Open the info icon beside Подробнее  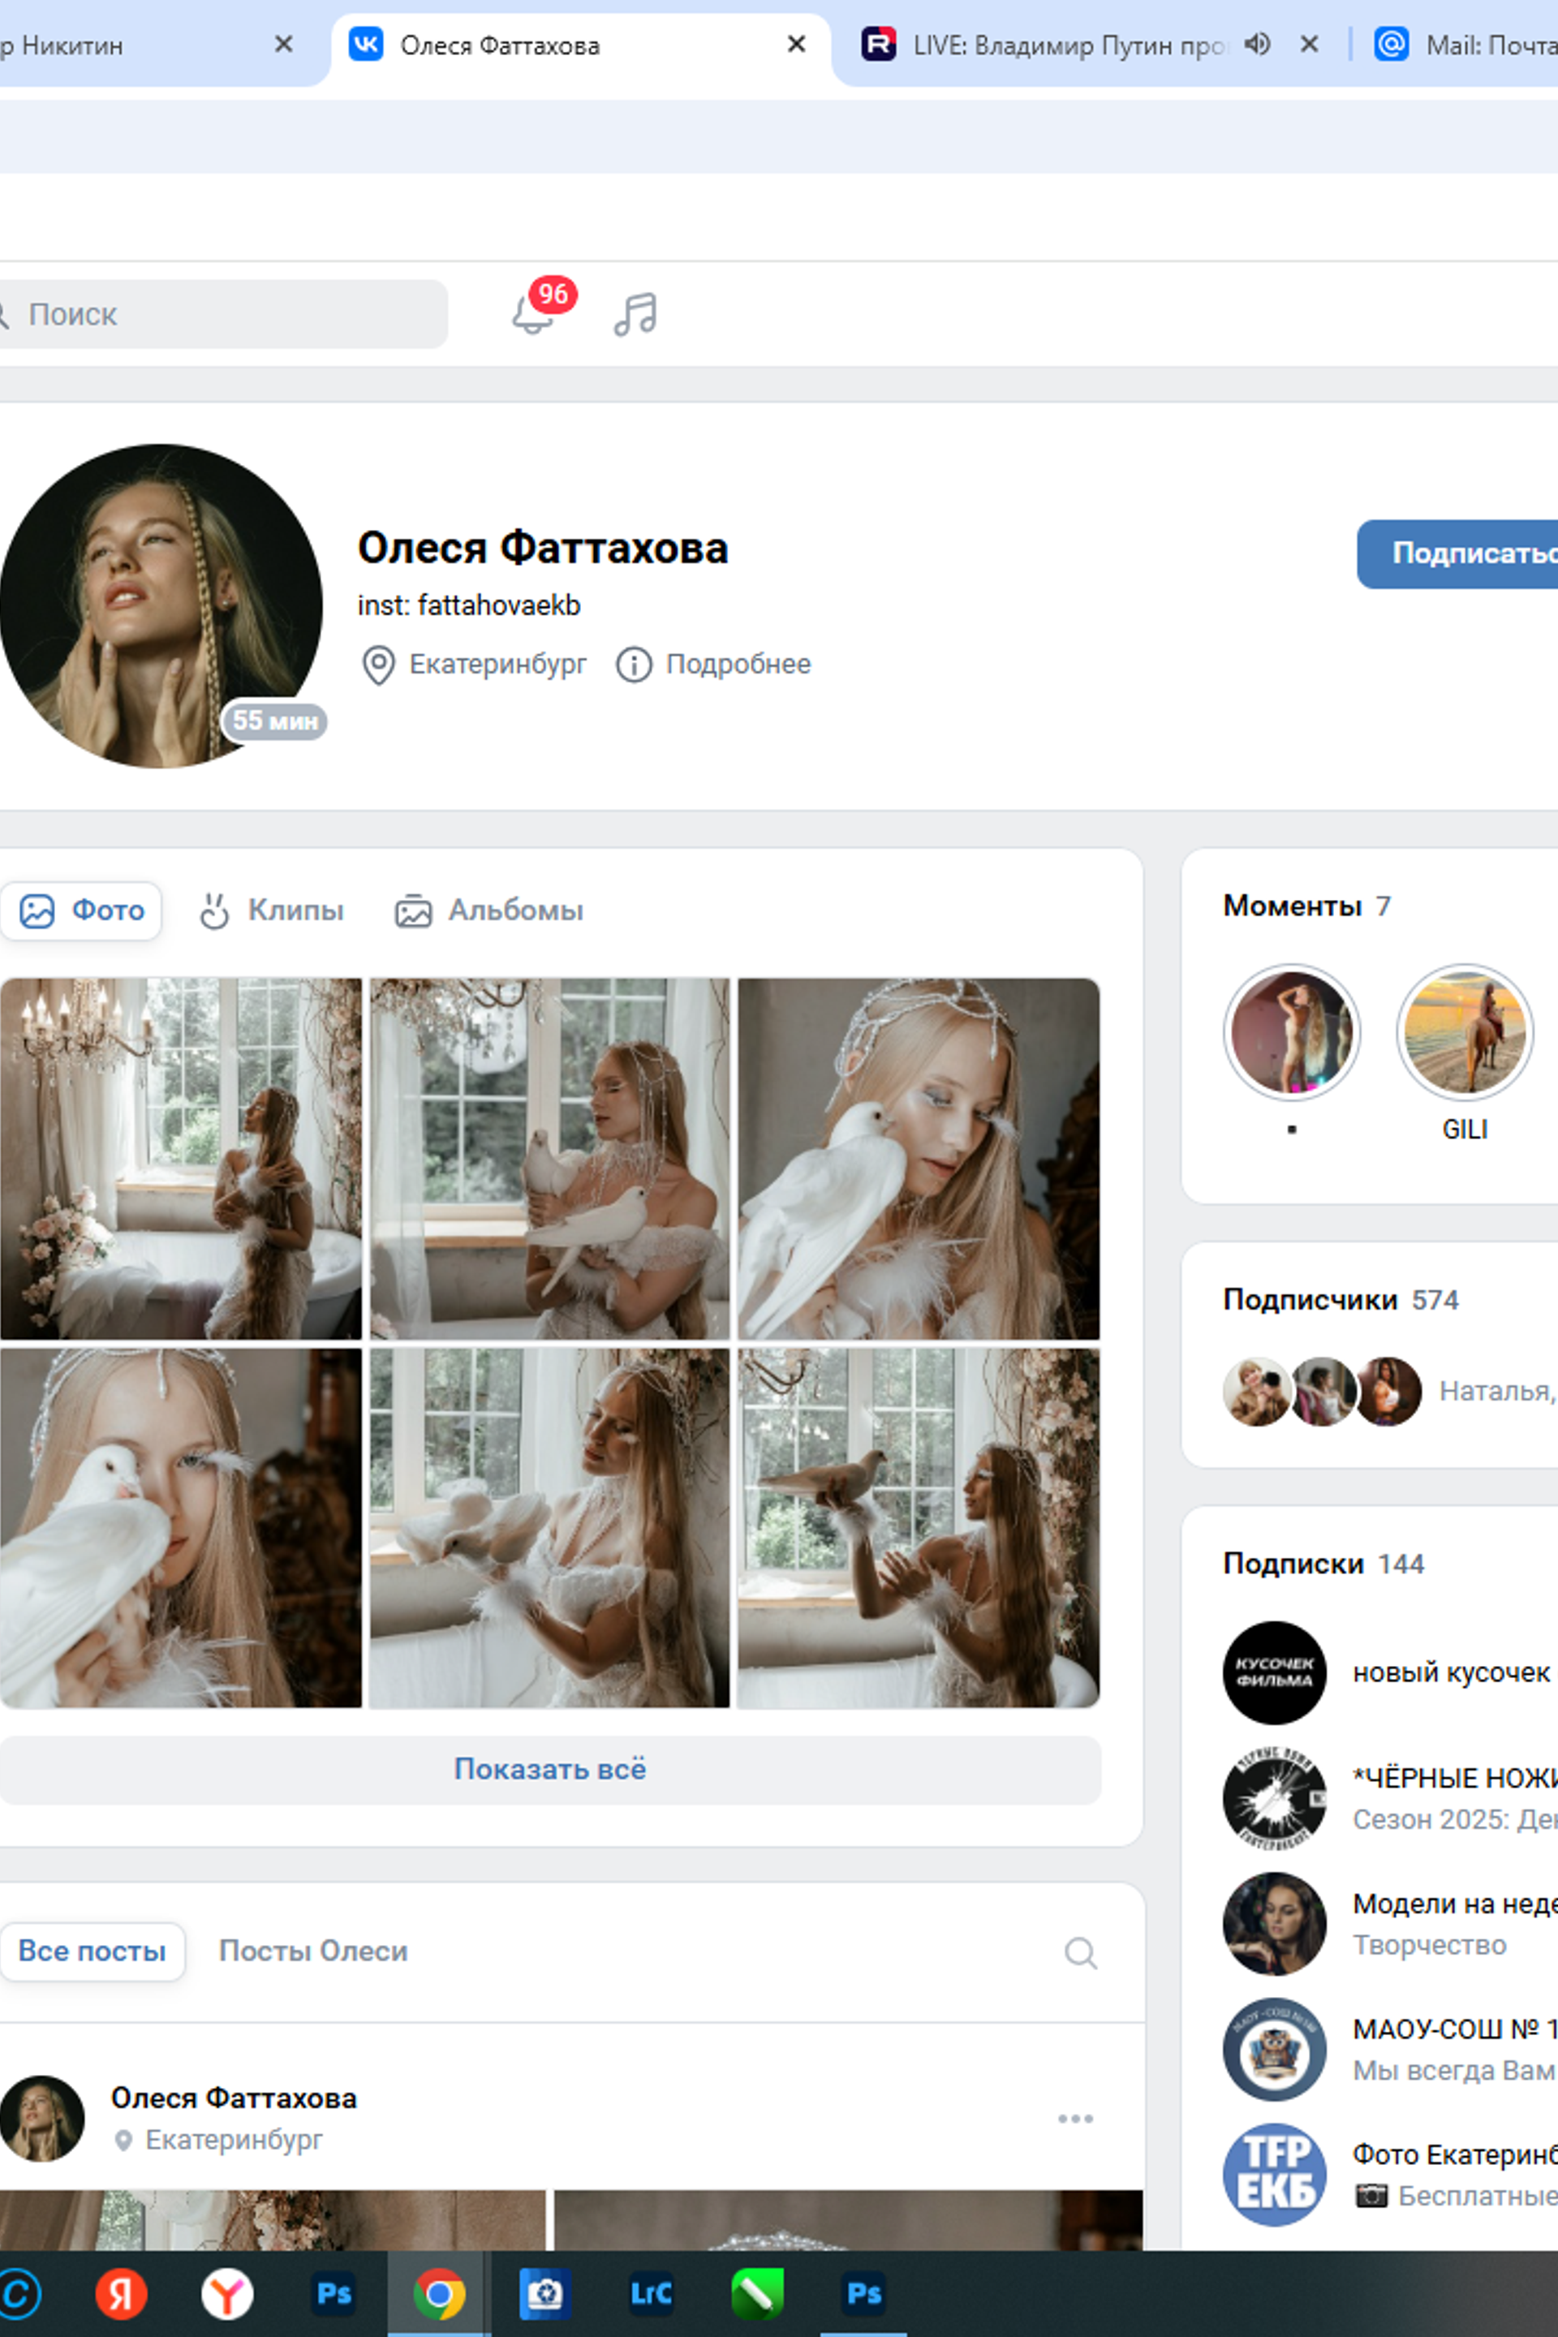(634, 664)
